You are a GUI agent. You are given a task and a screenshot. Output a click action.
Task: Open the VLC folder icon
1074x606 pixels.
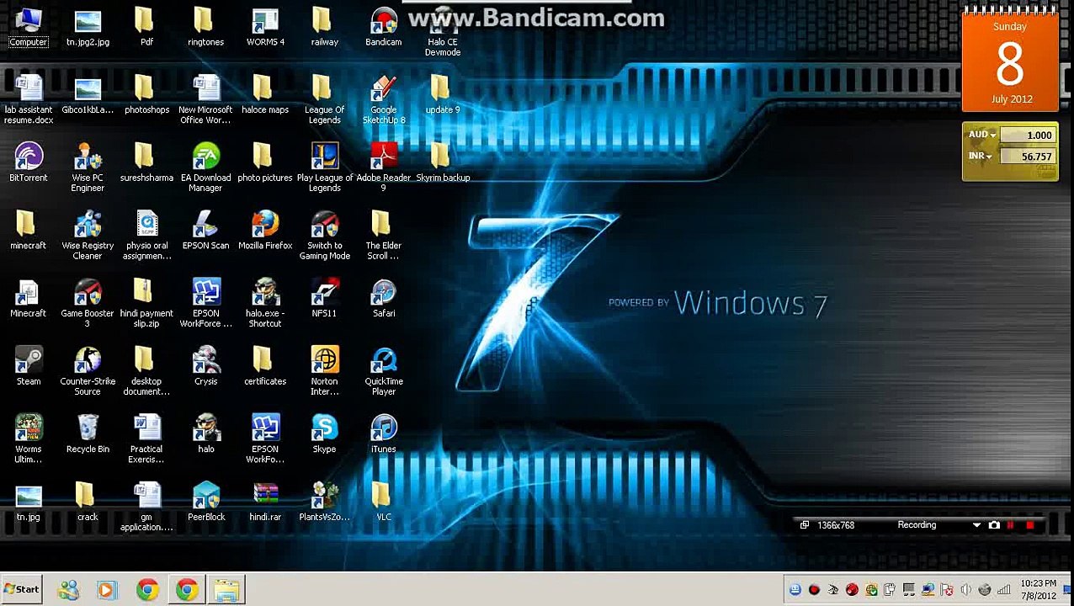click(384, 502)
